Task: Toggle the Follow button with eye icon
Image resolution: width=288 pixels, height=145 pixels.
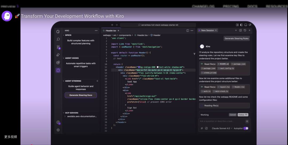Action: pos(243,115)
